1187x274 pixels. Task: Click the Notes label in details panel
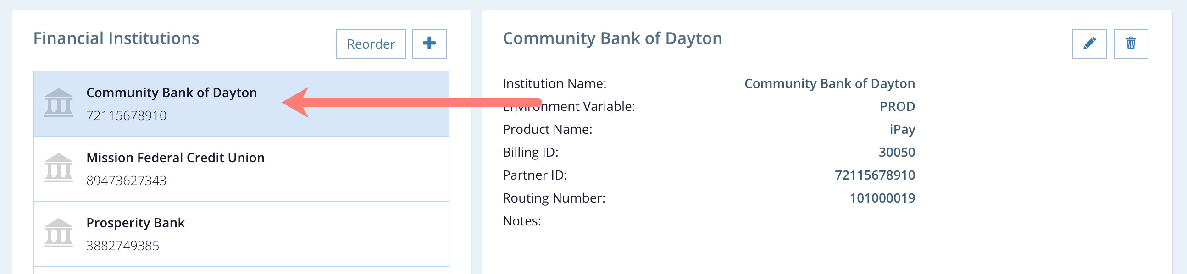tap(521, 221)
